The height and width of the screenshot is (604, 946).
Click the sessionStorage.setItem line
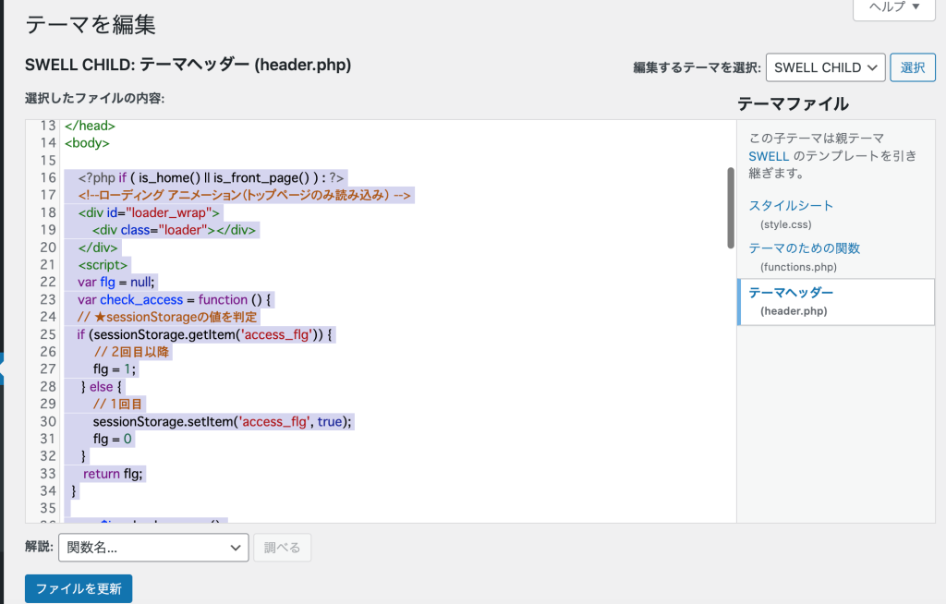222,421
